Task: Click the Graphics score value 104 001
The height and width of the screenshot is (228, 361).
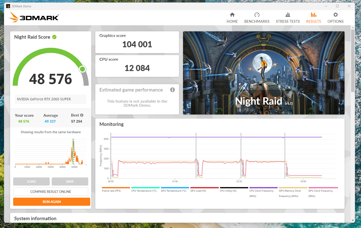Action: click(x=137, y=44)
